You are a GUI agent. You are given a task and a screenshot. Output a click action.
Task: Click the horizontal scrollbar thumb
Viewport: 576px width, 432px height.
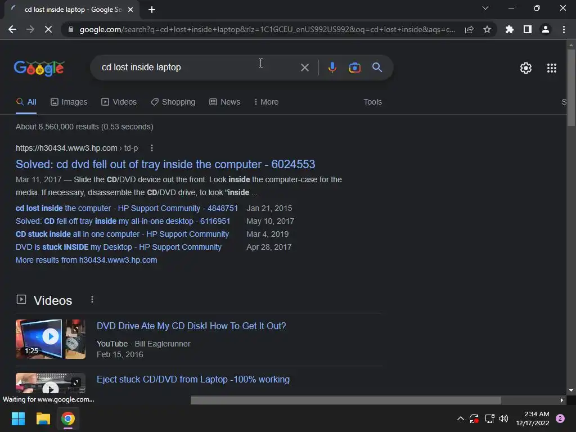(x=346, y=400)
